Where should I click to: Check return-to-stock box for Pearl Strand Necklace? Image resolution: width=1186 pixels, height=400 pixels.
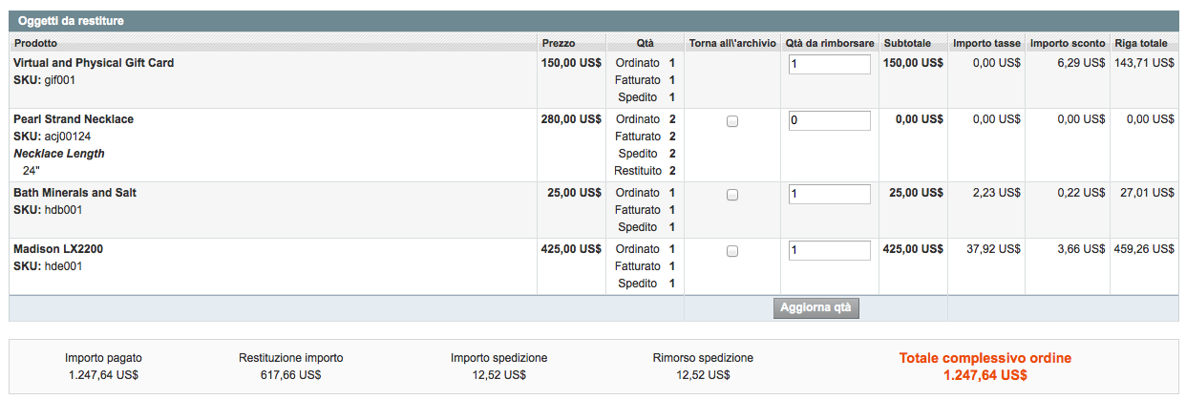point(732,121)
